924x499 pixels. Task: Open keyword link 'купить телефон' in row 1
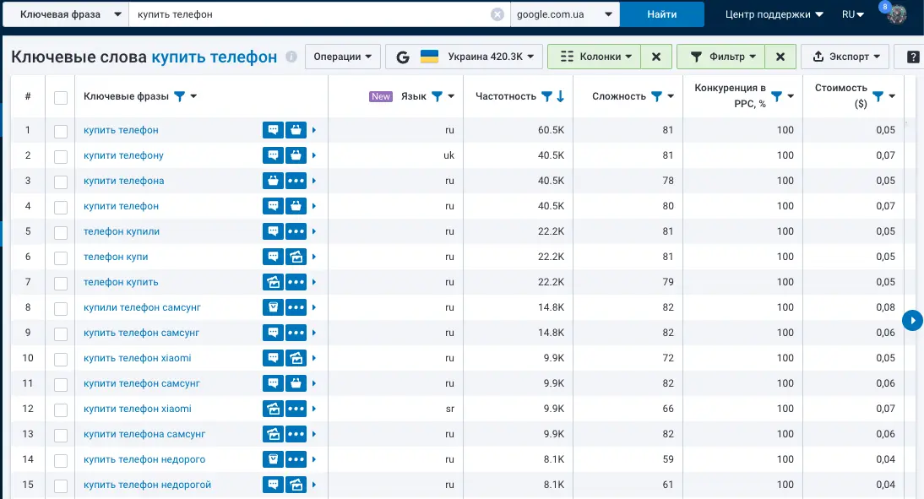point(121,130)
